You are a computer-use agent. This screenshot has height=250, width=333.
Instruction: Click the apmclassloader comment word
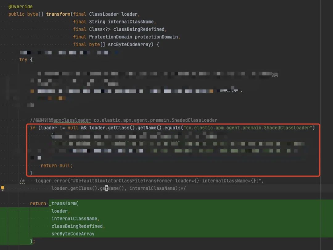(x=72, y=120)
